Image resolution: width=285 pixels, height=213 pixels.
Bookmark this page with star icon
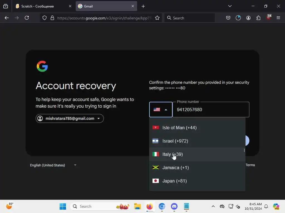(x=157, y=18)
